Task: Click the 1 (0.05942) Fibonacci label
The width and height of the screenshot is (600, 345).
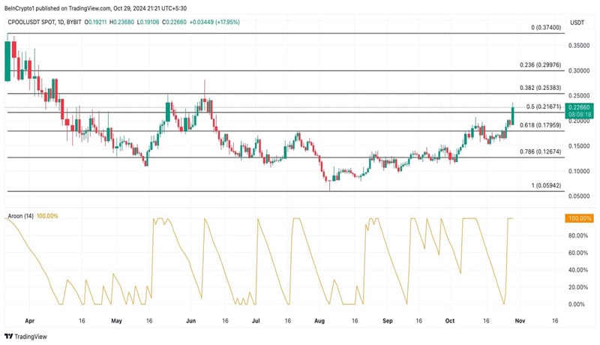Action: point(546,185)
